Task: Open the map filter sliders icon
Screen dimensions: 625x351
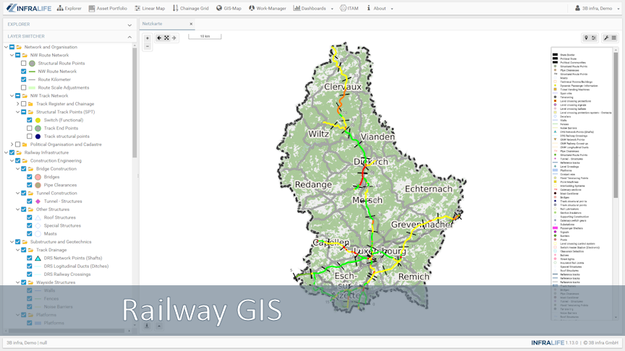Action: coord(594,38)
